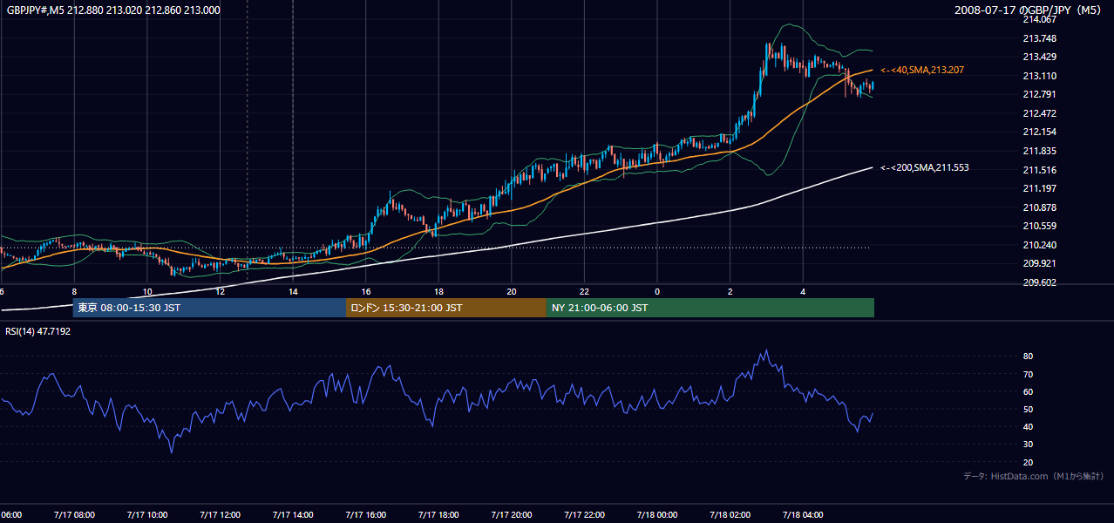The width and height of the screenshot is (1114, 523).
Task: Click price level 212.154 on the axis
Action: [x=1038, y=132]
